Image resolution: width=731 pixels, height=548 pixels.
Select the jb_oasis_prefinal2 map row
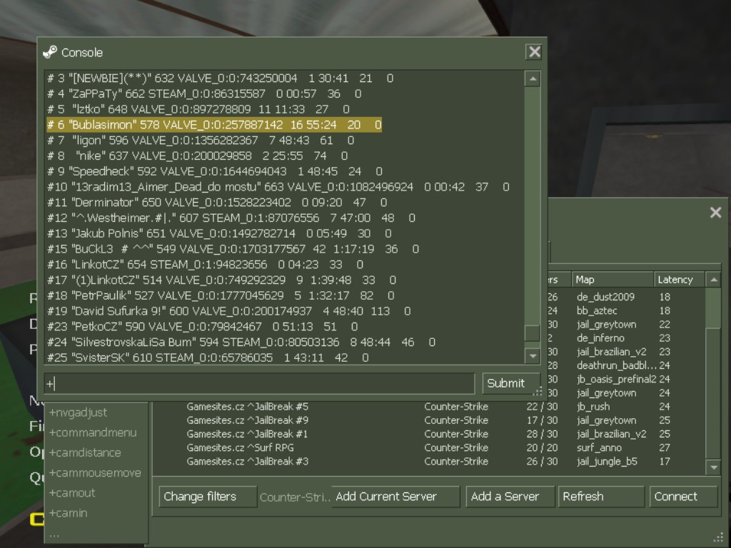click(x=625, y=379)
